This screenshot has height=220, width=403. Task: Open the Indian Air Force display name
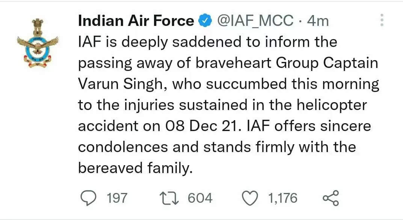coord(136,21)
